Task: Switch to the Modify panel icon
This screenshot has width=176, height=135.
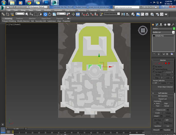Action: 157,25
